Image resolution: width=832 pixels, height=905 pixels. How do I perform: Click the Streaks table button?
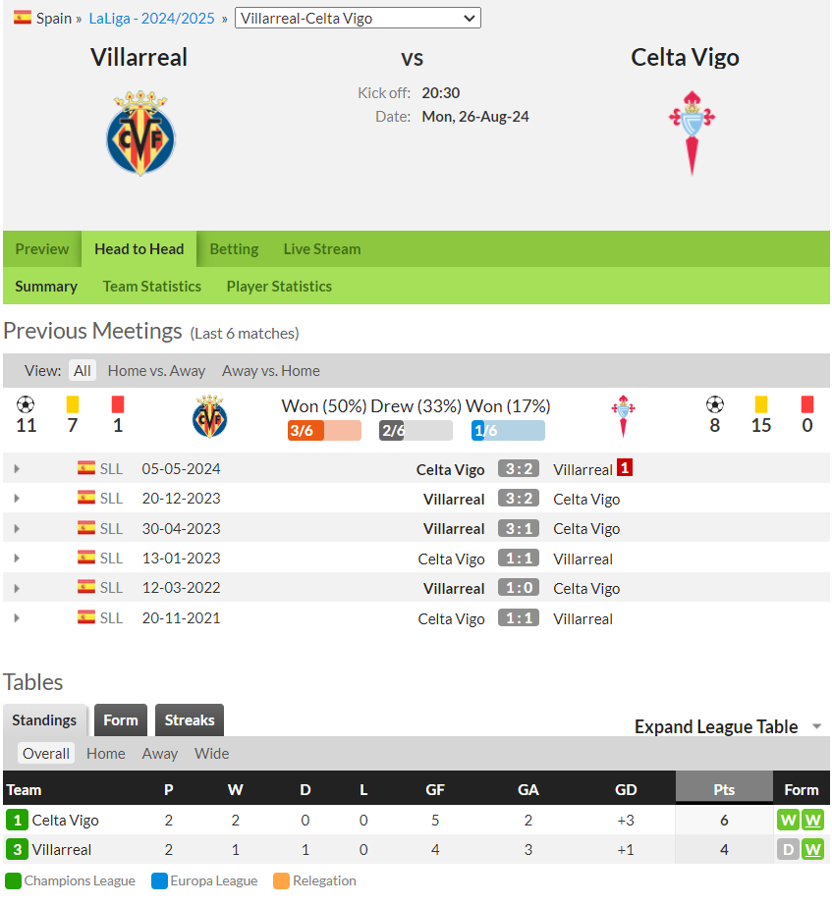[190, 719]
